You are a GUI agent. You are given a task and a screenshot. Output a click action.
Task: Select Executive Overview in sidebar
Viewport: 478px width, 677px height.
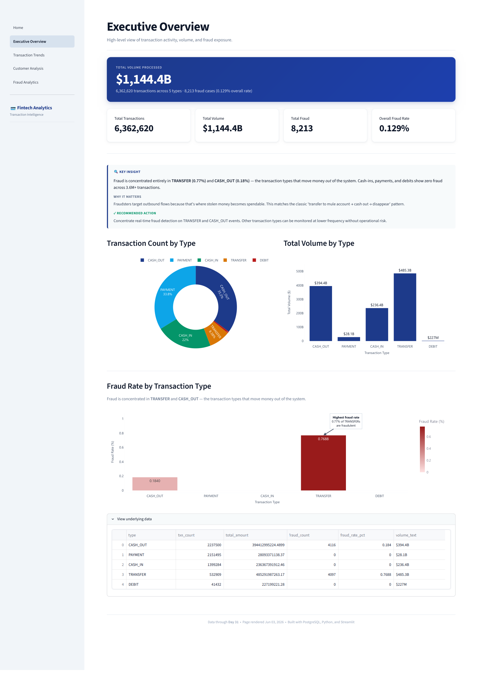(42, 42)
